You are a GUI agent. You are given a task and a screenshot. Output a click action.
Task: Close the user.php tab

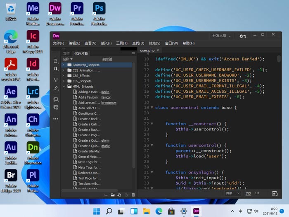tap(158, 50)
